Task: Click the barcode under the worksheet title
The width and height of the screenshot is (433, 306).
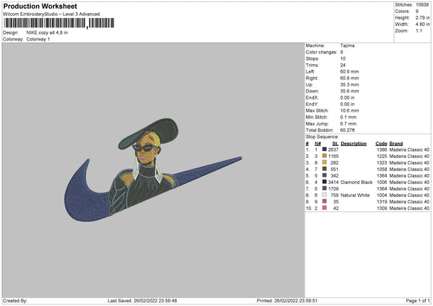Action: tap(59, 23)
